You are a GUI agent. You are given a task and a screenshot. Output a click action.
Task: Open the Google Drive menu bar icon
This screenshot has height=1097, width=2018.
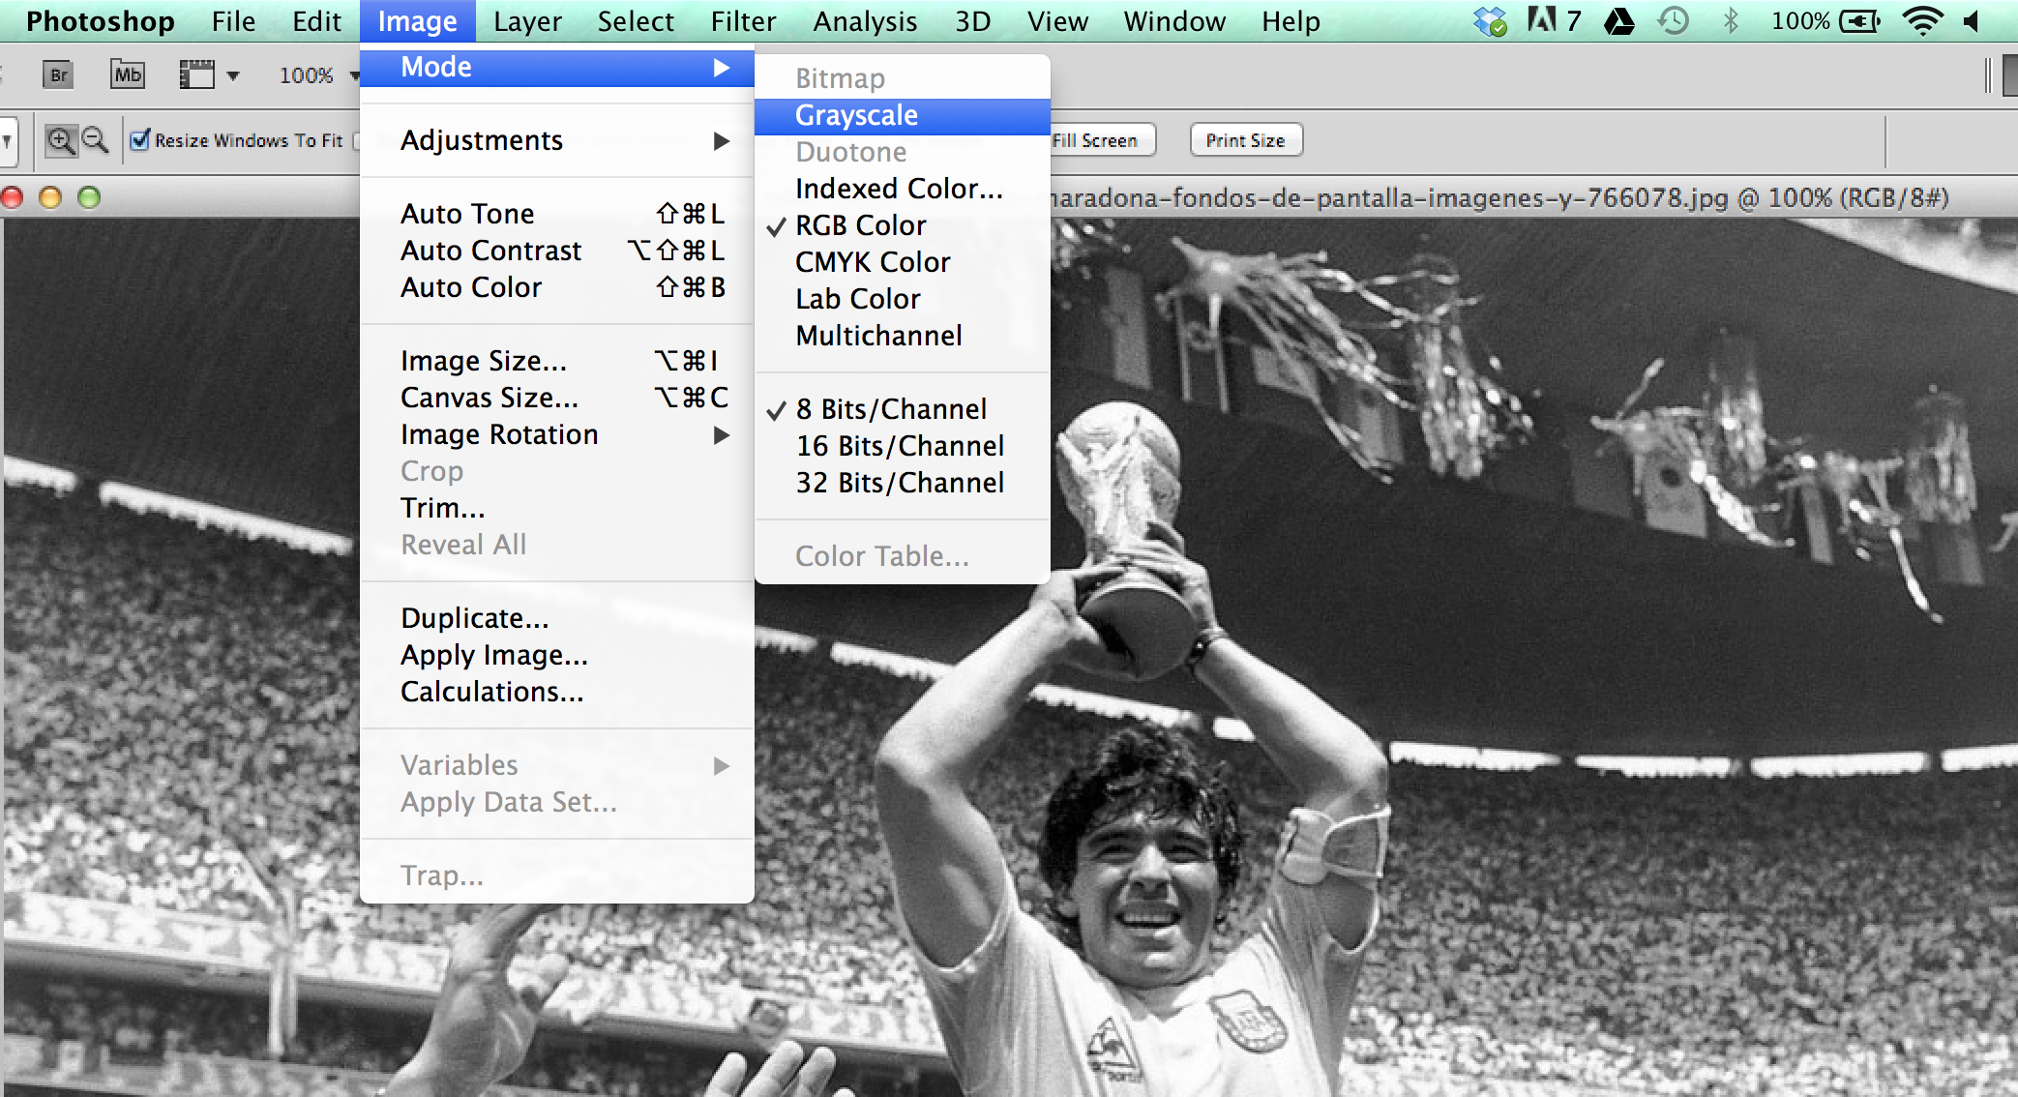coord(1619,21)
